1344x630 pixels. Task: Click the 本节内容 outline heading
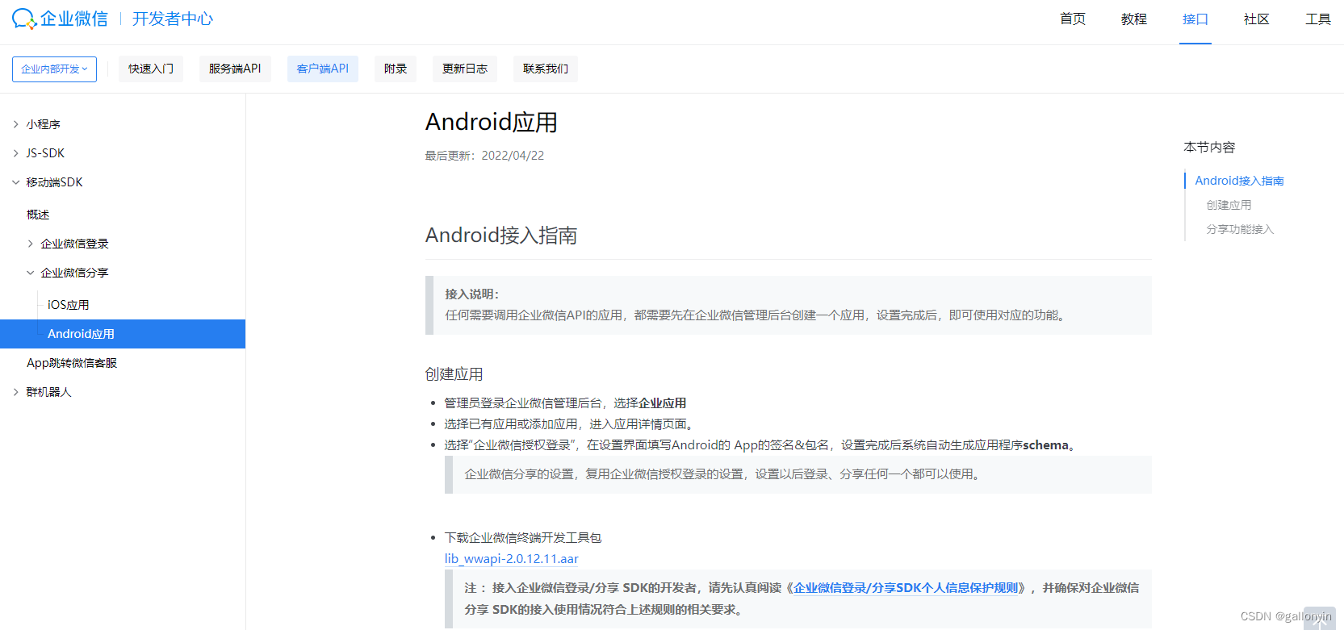coord(1209,148)
